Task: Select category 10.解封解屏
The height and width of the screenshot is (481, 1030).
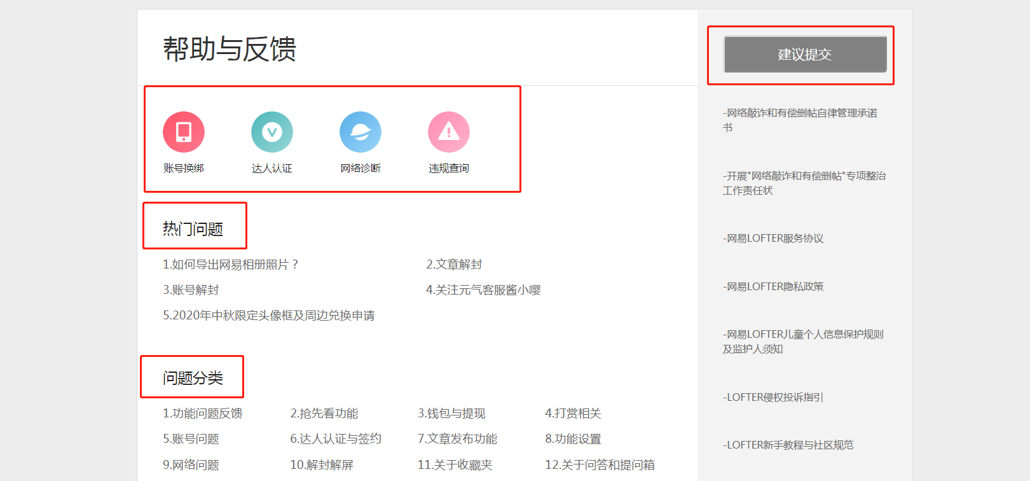Action: pyautogui.click(x=322, y=464)
